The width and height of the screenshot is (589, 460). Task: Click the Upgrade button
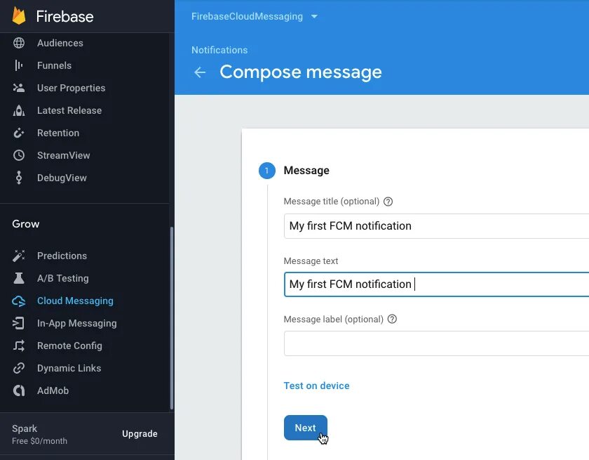(139, 434)
